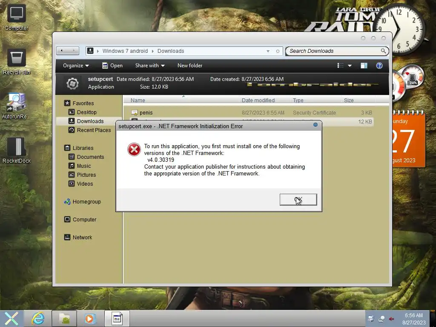
Task: Expand the Share with menu
Action: click(150, 66)
